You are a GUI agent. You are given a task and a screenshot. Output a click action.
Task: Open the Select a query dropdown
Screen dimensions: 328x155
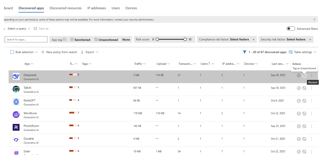click(x=19, y=29)
